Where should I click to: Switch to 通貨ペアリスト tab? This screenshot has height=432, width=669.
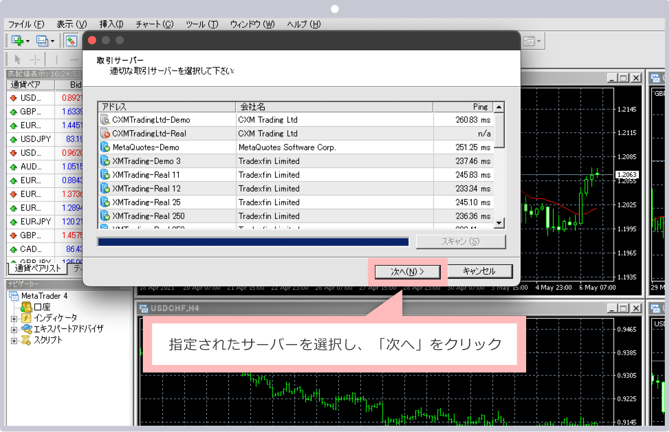pos(38,268)
